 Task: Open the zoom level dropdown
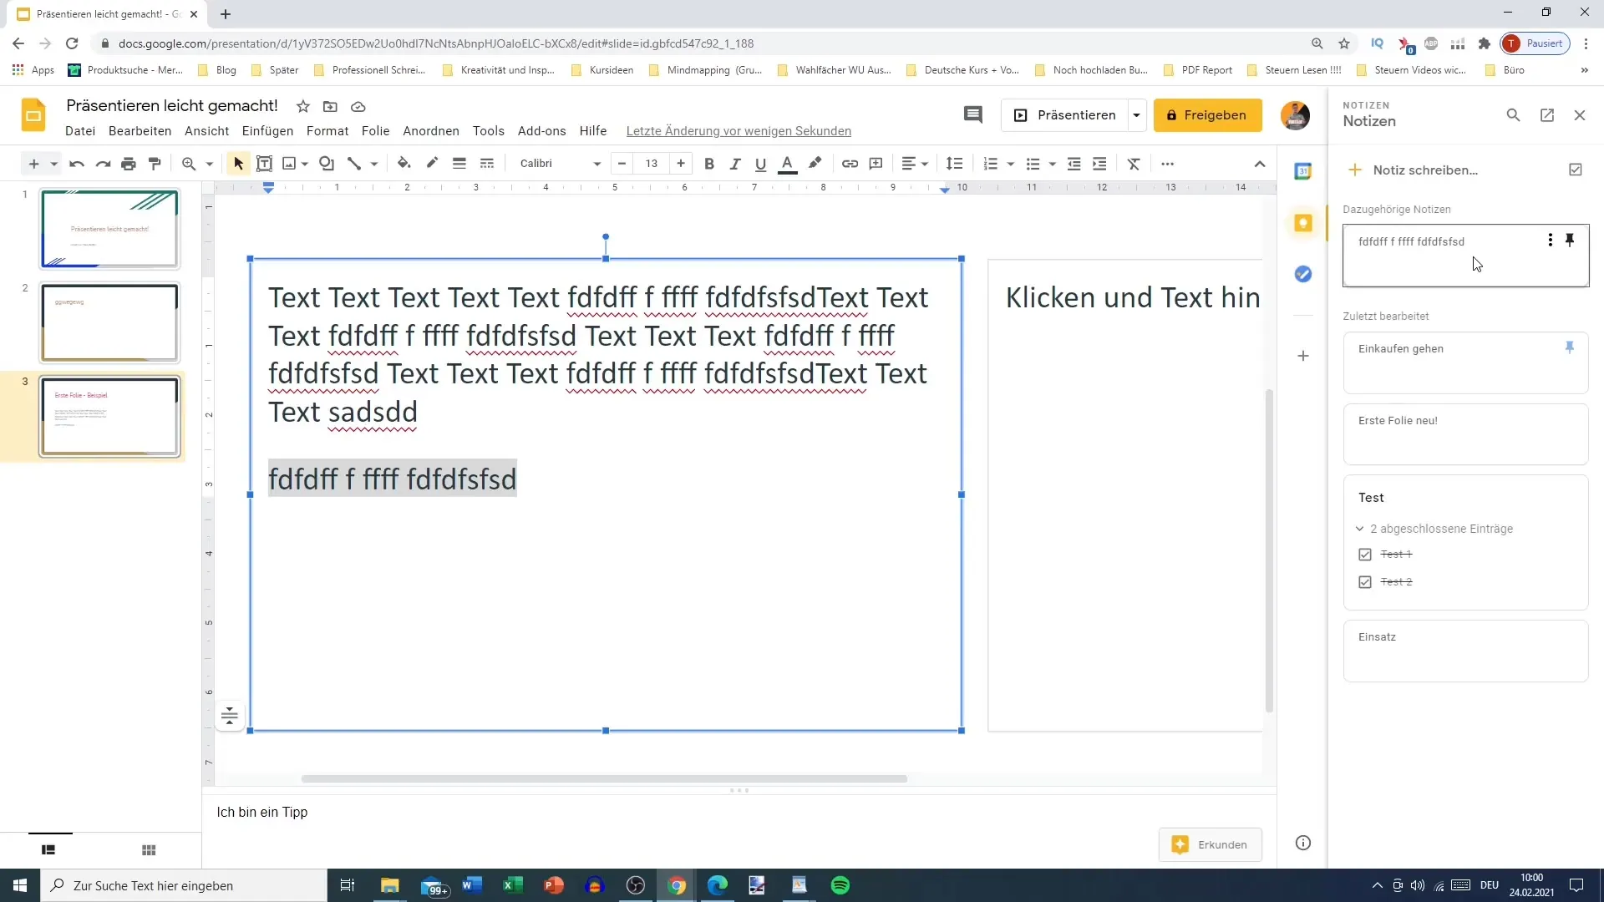(x=210, y=164)
